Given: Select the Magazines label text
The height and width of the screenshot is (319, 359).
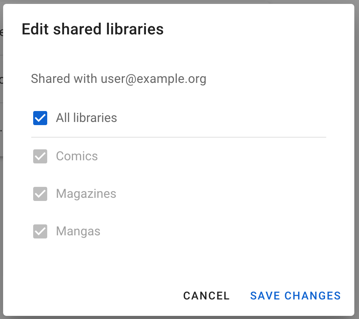Looking at the screenshot, I should pyautogui.click(x=86, y=194).
